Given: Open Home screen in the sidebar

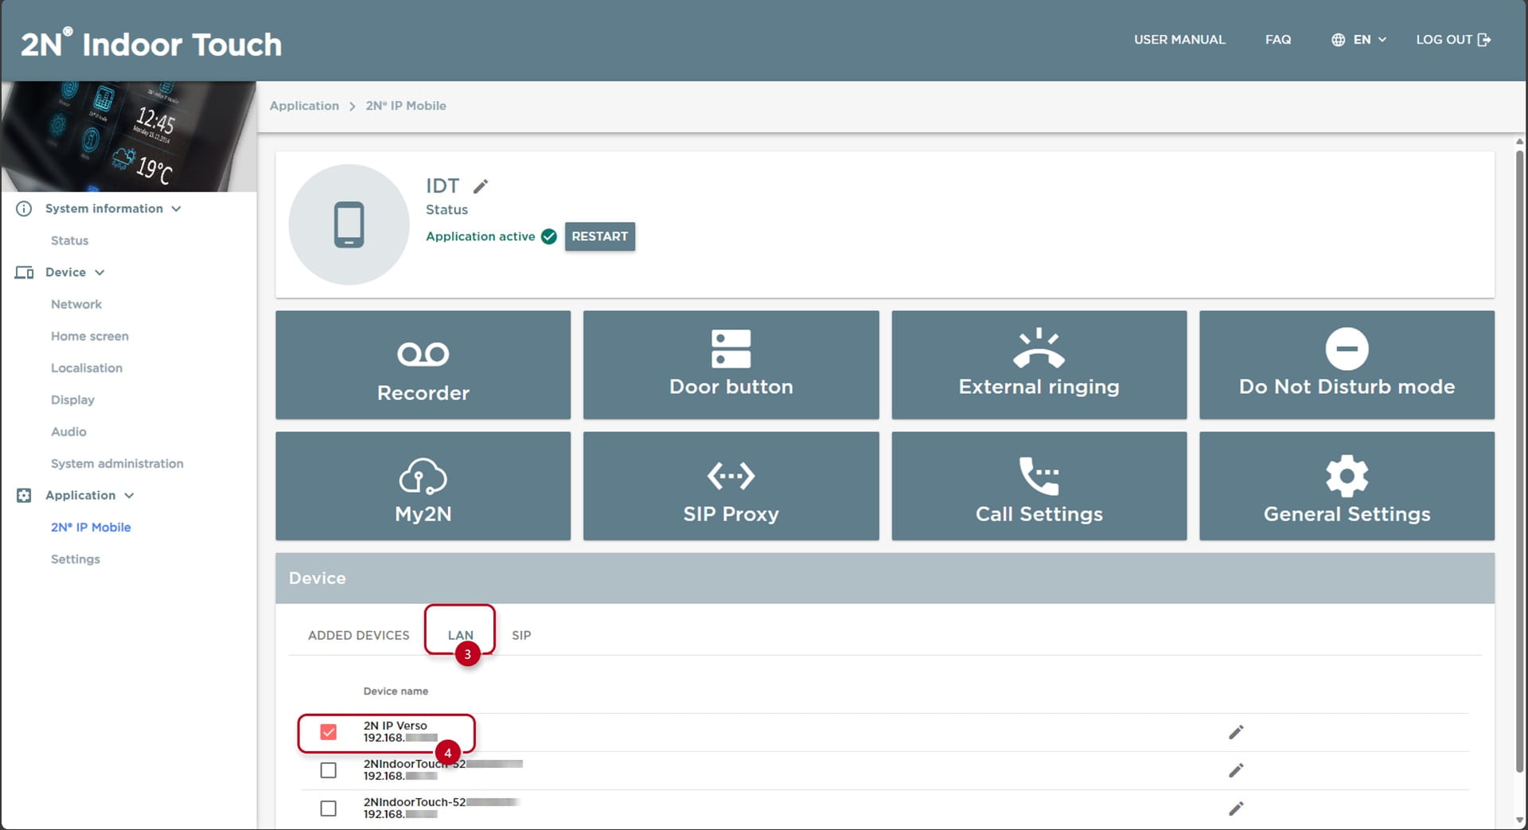Looking at the screenshot, I should coord(90,336).
